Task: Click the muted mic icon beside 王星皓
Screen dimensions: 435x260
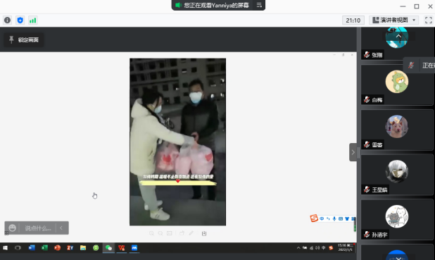Action: click(x=367, y=190)
